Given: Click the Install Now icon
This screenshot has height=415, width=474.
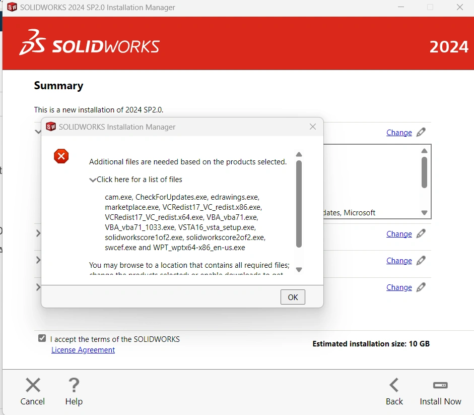Looking at the screenshot, I should click(440, 385).
